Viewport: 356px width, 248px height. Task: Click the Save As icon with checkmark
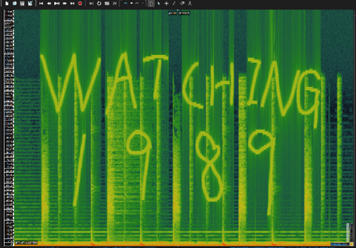pos(30,3)
